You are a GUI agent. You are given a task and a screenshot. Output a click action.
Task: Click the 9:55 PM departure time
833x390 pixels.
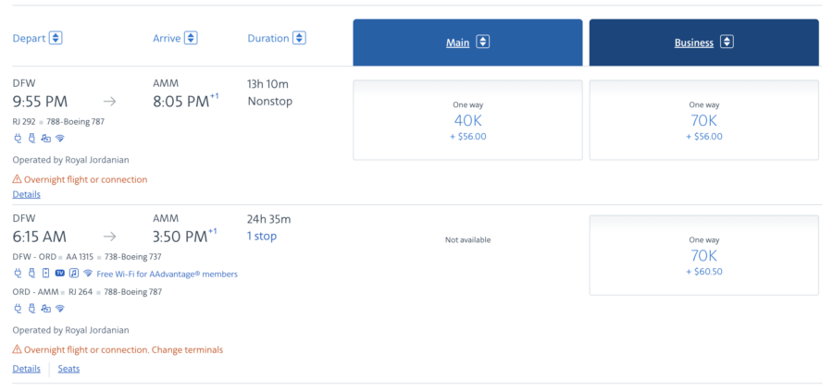click(x=41, y=102)
